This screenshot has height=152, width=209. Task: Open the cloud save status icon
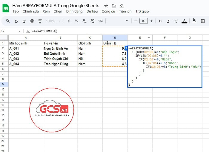122,6
